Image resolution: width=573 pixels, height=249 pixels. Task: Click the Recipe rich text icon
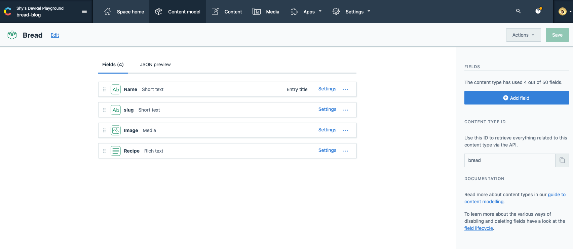[x=116, y=151]
